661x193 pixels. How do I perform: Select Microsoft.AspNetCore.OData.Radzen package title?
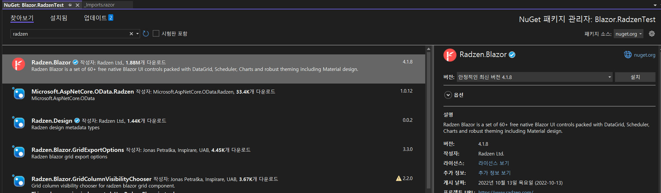pyautogui.click(x=83, y=91)
